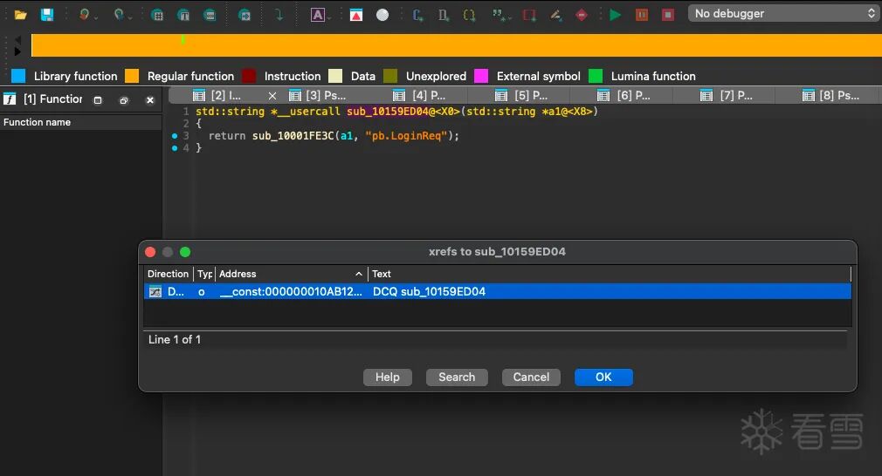Open the No debugger selection dropdown

785,13
